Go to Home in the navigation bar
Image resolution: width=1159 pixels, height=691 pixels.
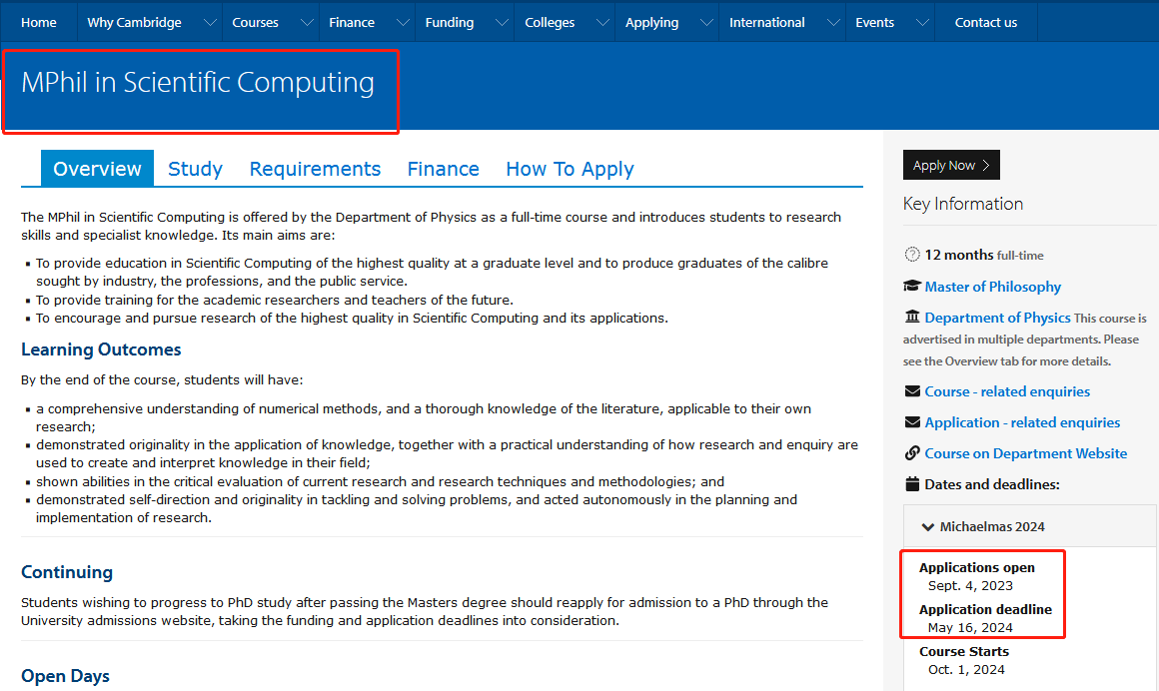(x=39, y=23)
